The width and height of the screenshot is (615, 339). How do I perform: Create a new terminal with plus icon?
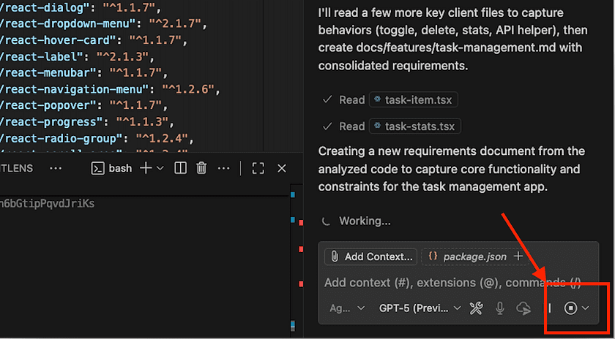pyautogui.click(x=145, y=168)
